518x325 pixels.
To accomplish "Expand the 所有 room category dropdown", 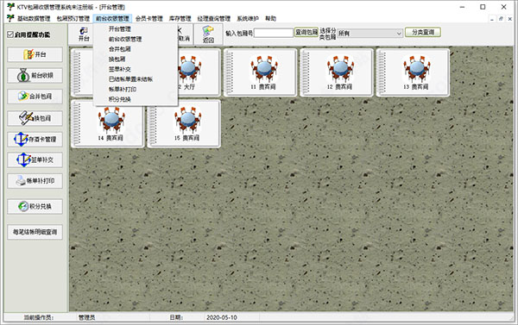I will pos(370,34).
